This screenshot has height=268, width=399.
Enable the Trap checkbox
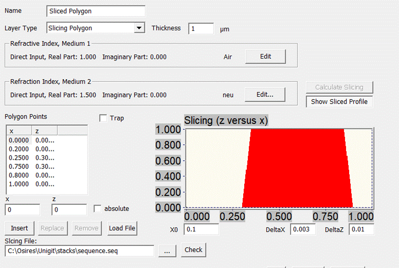103,119
